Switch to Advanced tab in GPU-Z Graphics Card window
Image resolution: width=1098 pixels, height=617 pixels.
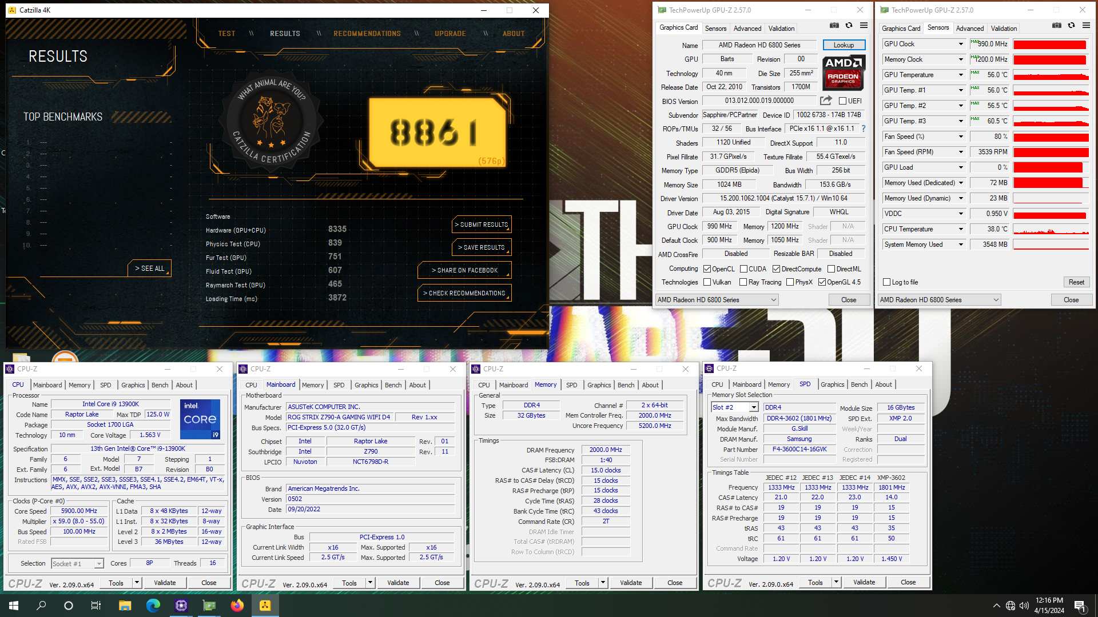(747, 29)
